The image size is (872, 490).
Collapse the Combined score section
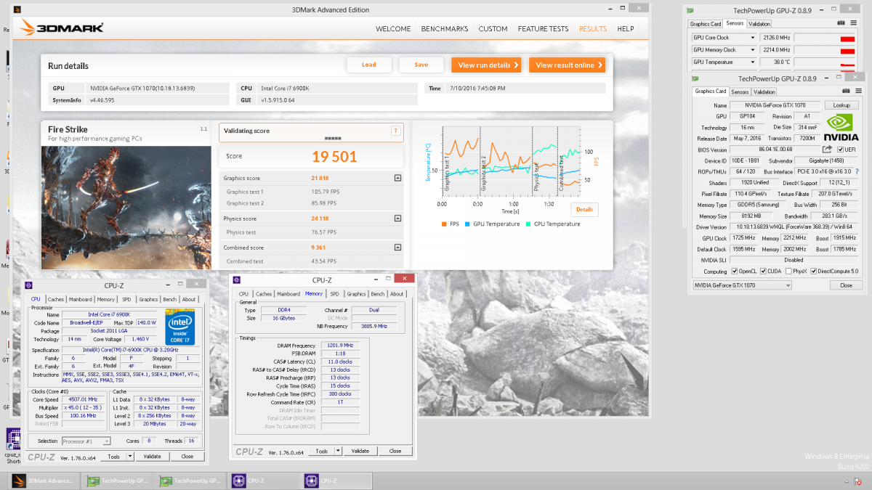(x=397, y=247)
